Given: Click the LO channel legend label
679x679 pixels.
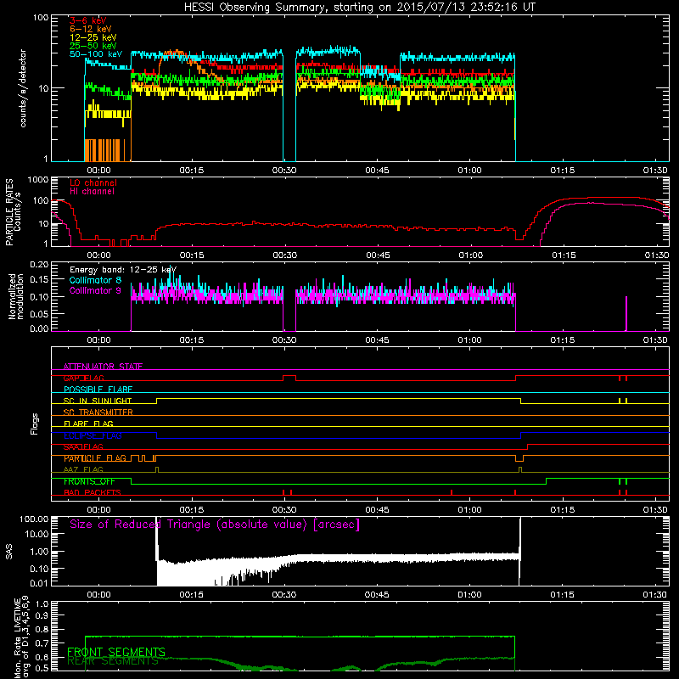Looking at the screenshot, I should (x=93, y=182).
